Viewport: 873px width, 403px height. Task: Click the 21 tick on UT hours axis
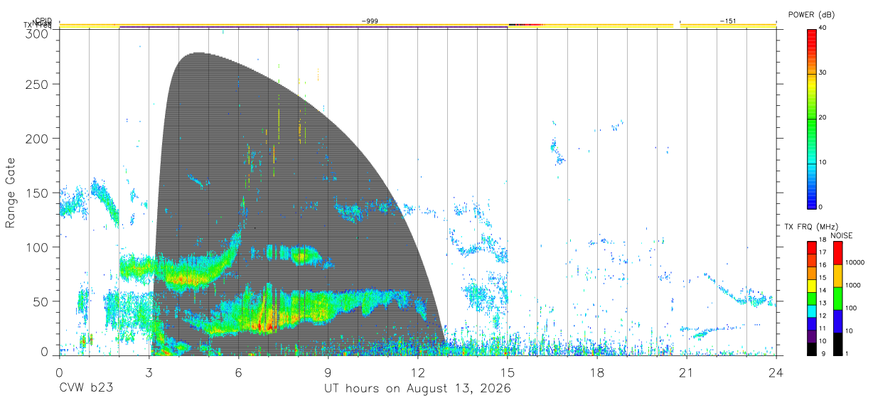687,372
